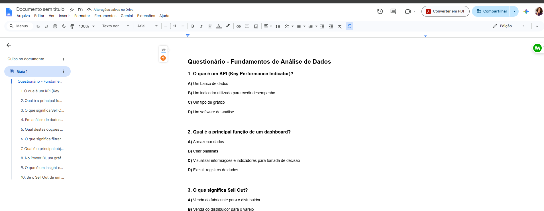Open the text alignment dropdown
Viewport: 544px width, 211px height.
click(268, 26)
